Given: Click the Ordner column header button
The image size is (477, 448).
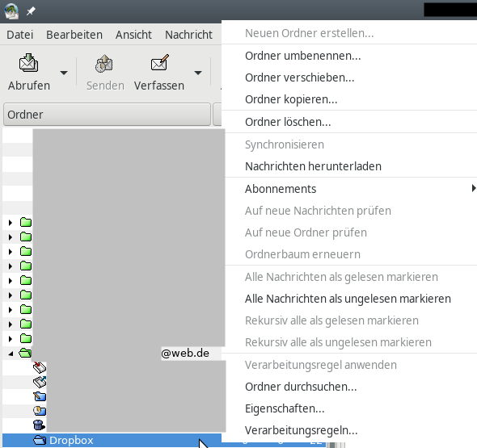Looking at the screenshot, I should pyautogui.click(x=107, y=115).
